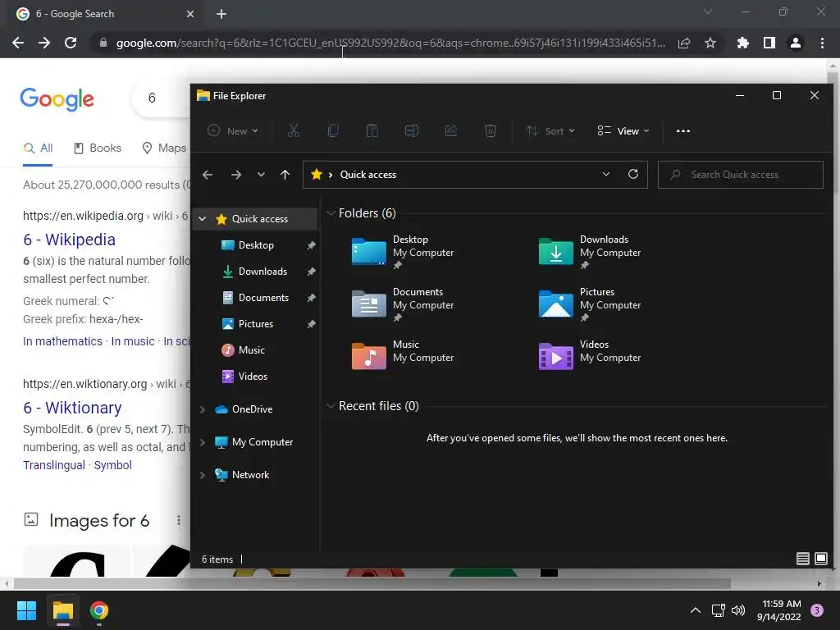This screenshot has height=630, width=840.
Task: Open the Videos folder tile
Action: pos(590,356)
